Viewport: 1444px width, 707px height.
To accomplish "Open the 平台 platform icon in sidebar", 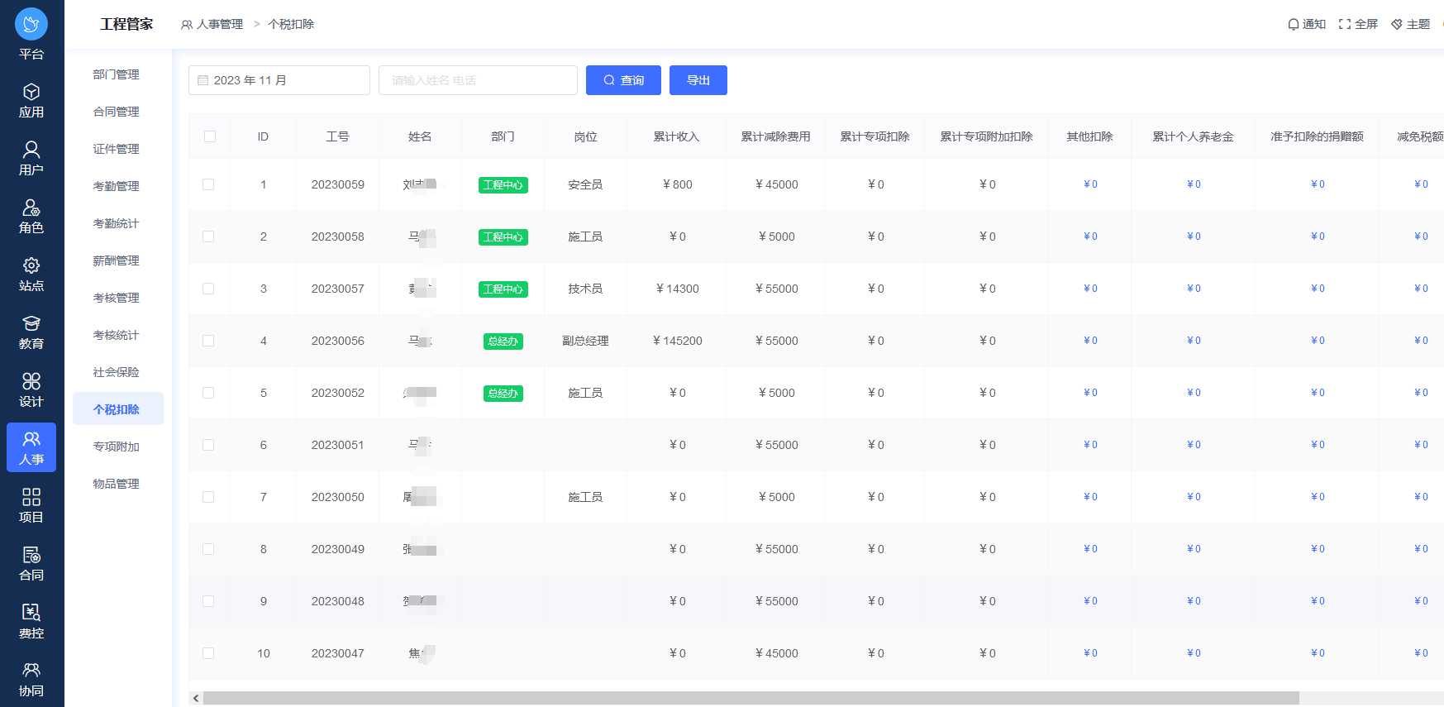I will (x=31, y=25).
